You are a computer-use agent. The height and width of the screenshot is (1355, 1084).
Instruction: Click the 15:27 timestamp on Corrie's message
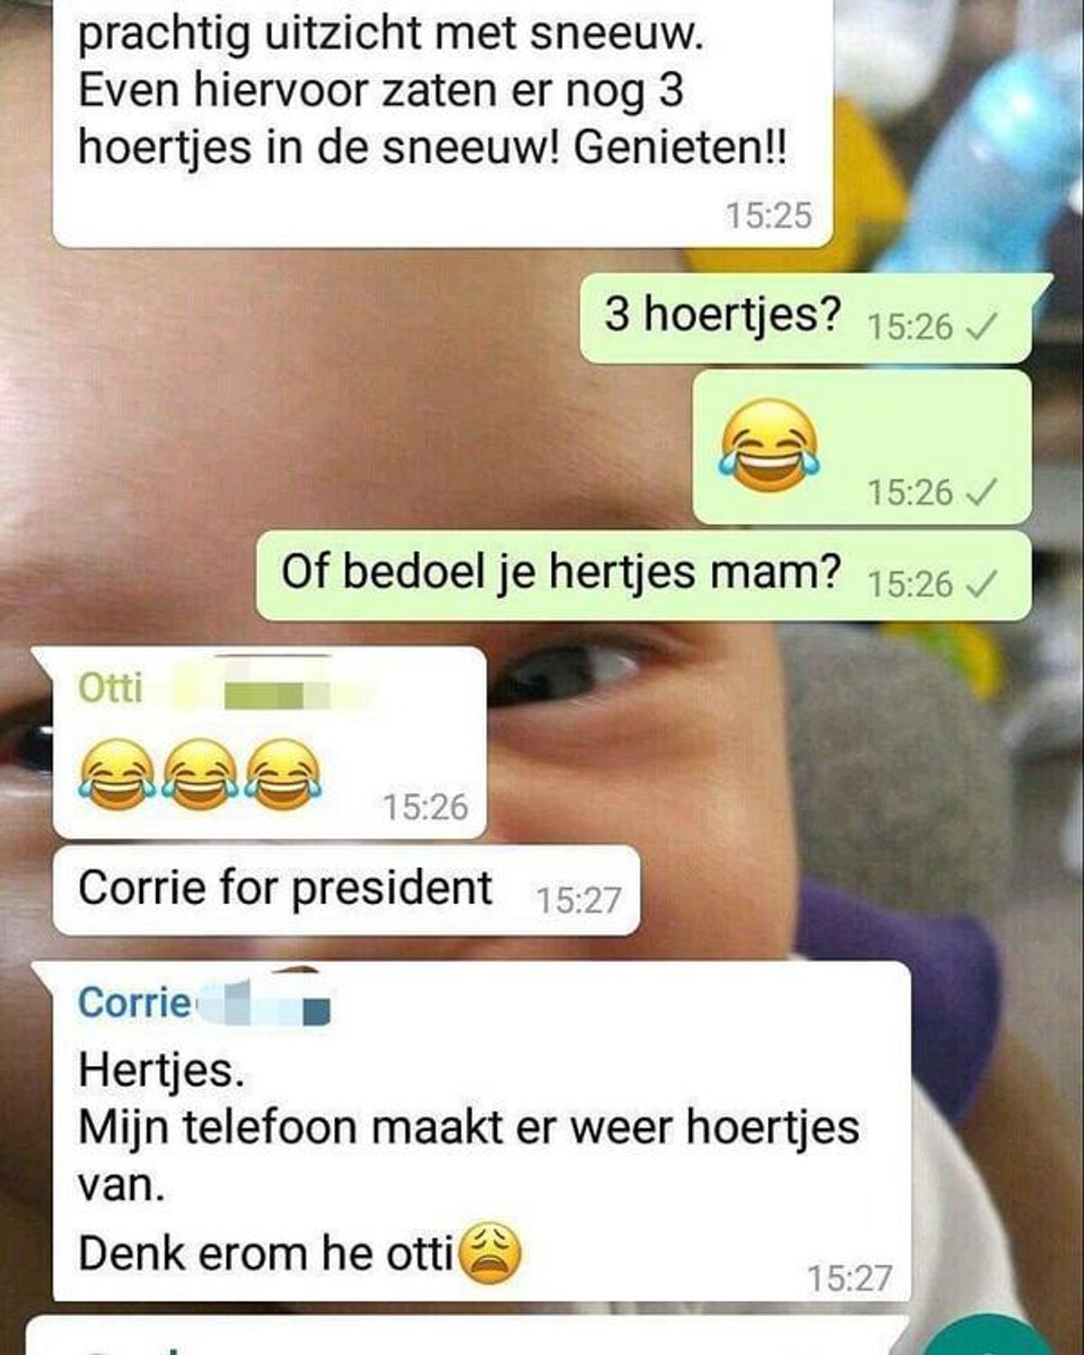click(849, 1278)
